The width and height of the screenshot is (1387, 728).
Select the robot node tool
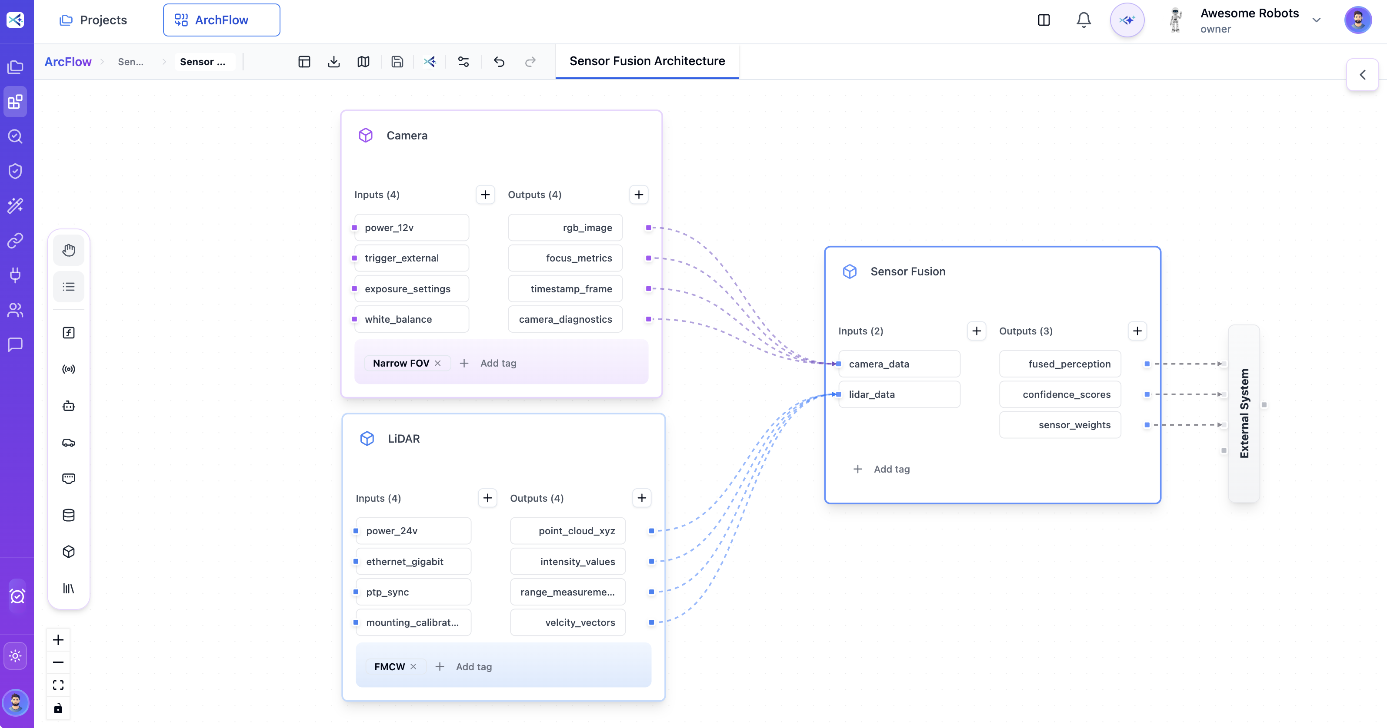point(69,406)
